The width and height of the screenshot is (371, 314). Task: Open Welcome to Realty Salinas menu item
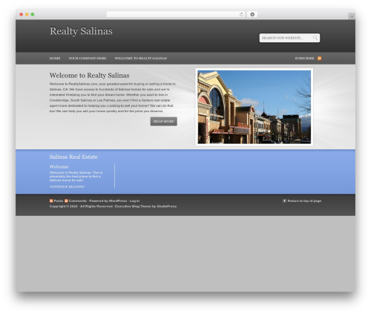[x=141, y=59]
